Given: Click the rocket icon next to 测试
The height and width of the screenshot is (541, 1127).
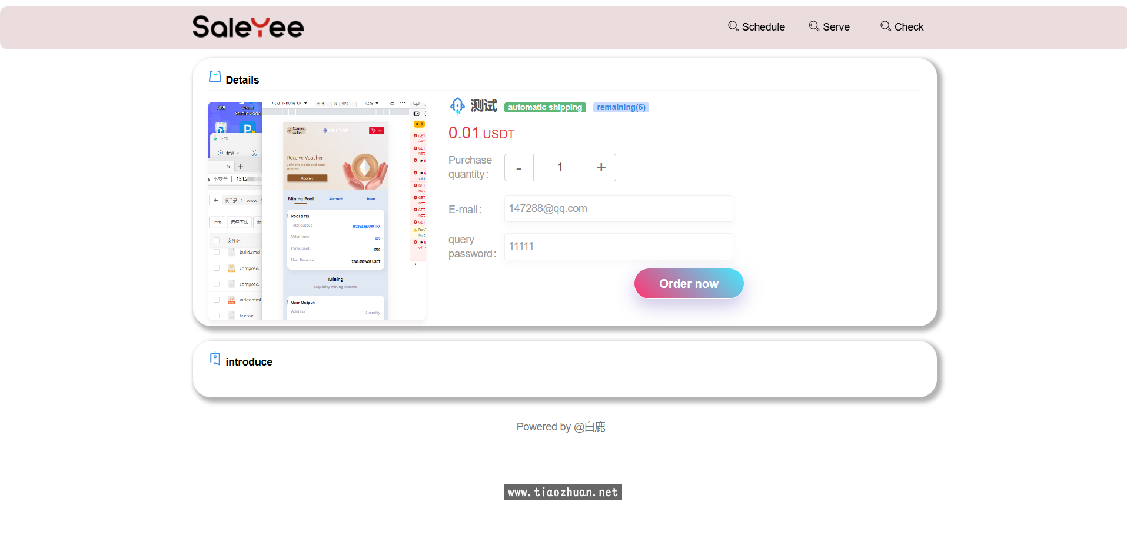Looking at the screenshot, I should point(457,106).
